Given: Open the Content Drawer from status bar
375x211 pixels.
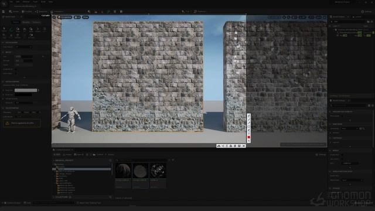Looking at the screenshot, I should 12,203.
